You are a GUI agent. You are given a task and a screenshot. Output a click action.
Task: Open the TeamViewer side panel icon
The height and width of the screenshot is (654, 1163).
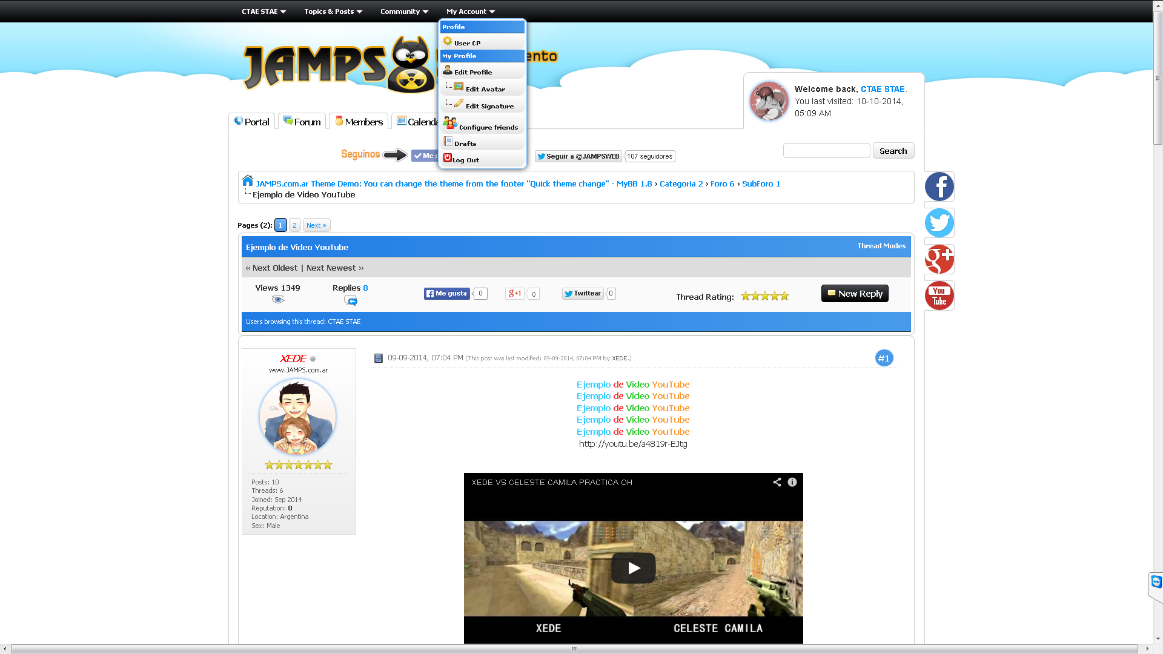(1156, 583)
